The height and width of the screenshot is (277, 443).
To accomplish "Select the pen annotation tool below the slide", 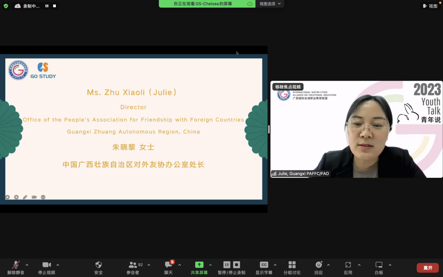I will click(25, 197).
